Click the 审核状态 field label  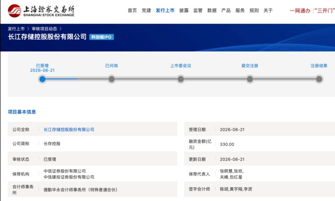21,159
